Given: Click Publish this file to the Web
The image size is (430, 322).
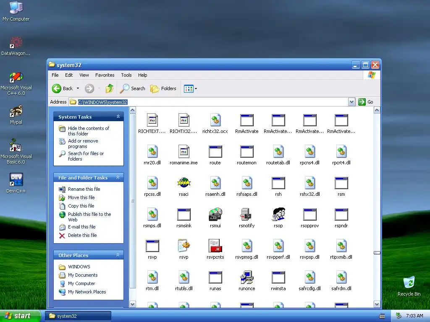Looking at the screenshot, I should pos(89,217).
